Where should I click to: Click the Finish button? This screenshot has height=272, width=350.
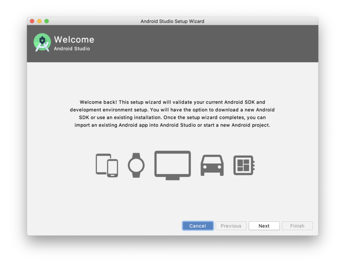point(297,226)
